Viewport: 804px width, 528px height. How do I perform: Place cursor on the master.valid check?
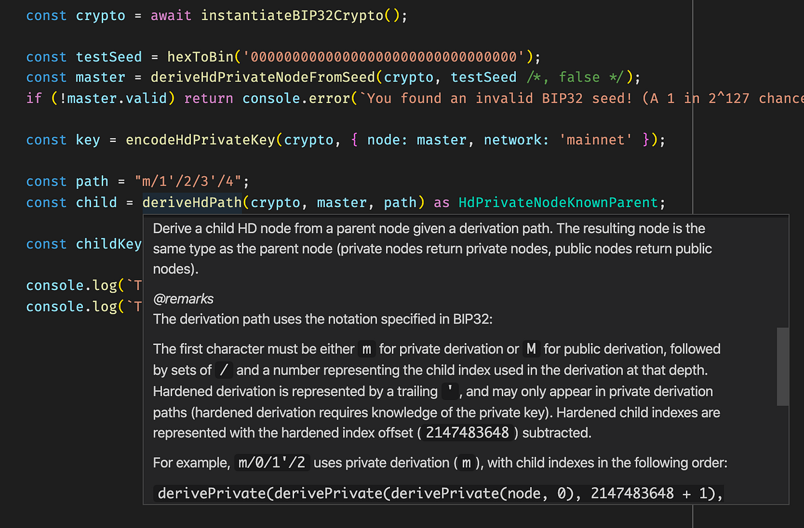(117, 98)
